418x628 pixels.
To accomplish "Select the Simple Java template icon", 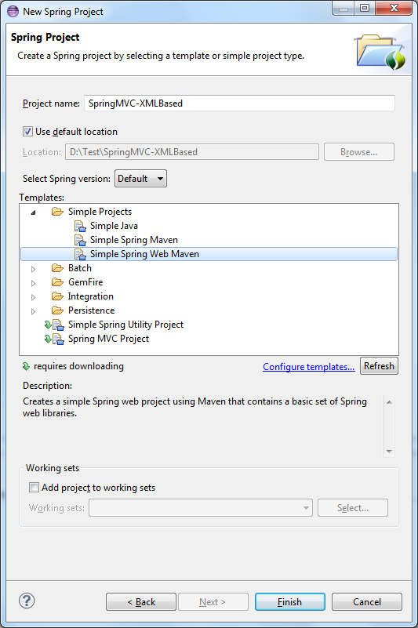I will [x=80, y=226].
